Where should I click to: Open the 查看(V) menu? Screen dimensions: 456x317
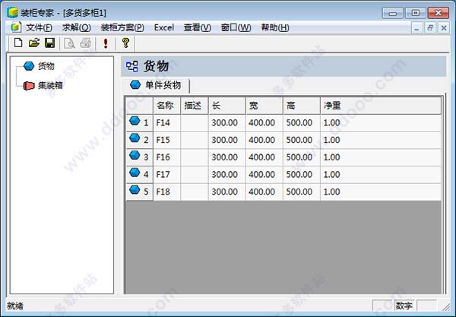coord(197,27)
